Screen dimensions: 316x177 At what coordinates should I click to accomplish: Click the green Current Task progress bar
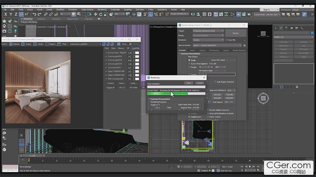(176, 94)
